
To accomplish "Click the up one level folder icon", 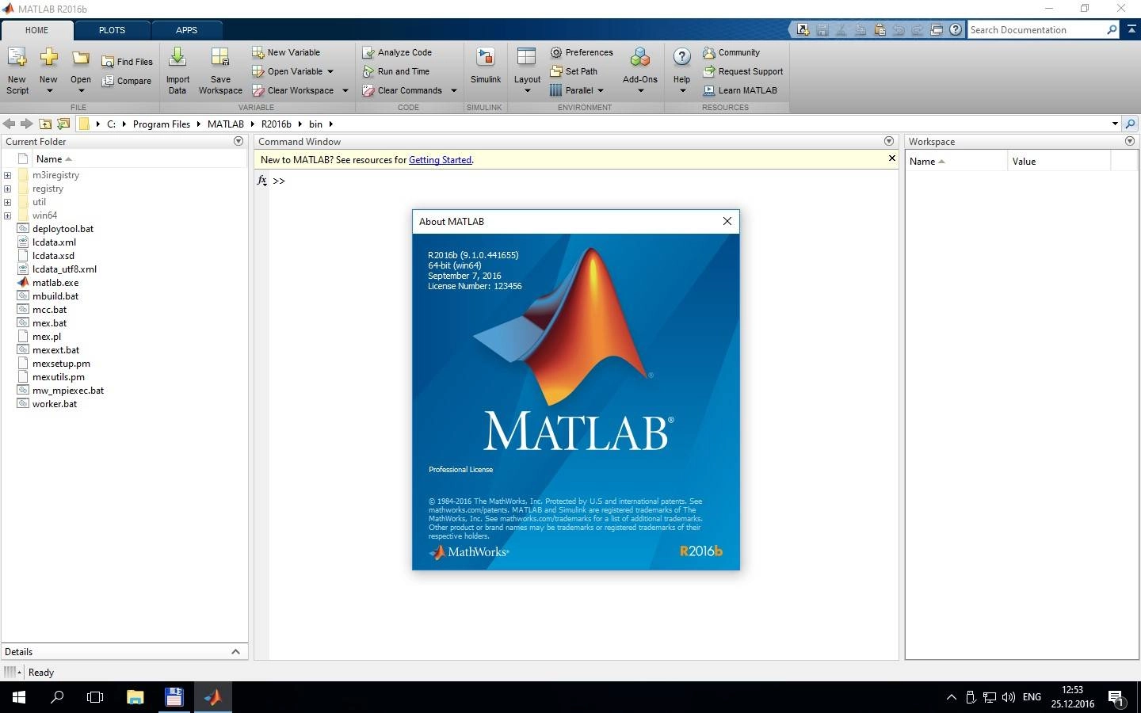I will [x=45, y=124].
